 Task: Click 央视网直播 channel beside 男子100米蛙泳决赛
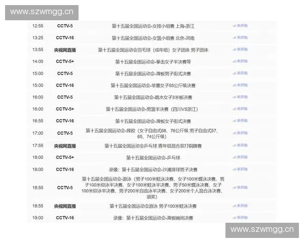point(65,206)
